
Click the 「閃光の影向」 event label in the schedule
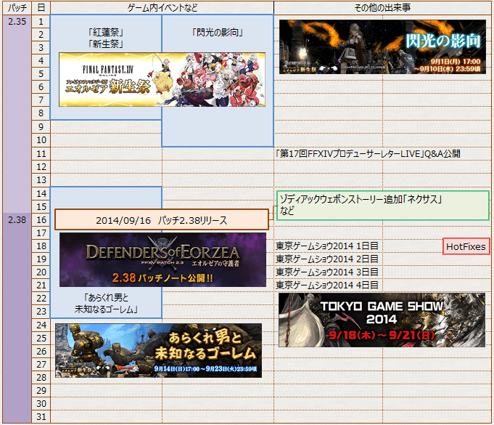[x=218, y=32]
